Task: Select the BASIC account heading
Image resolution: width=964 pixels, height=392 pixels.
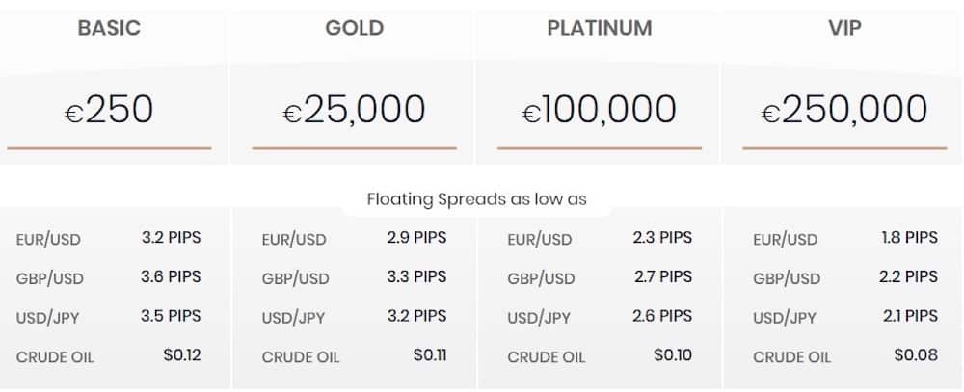Action: point(109,28)
